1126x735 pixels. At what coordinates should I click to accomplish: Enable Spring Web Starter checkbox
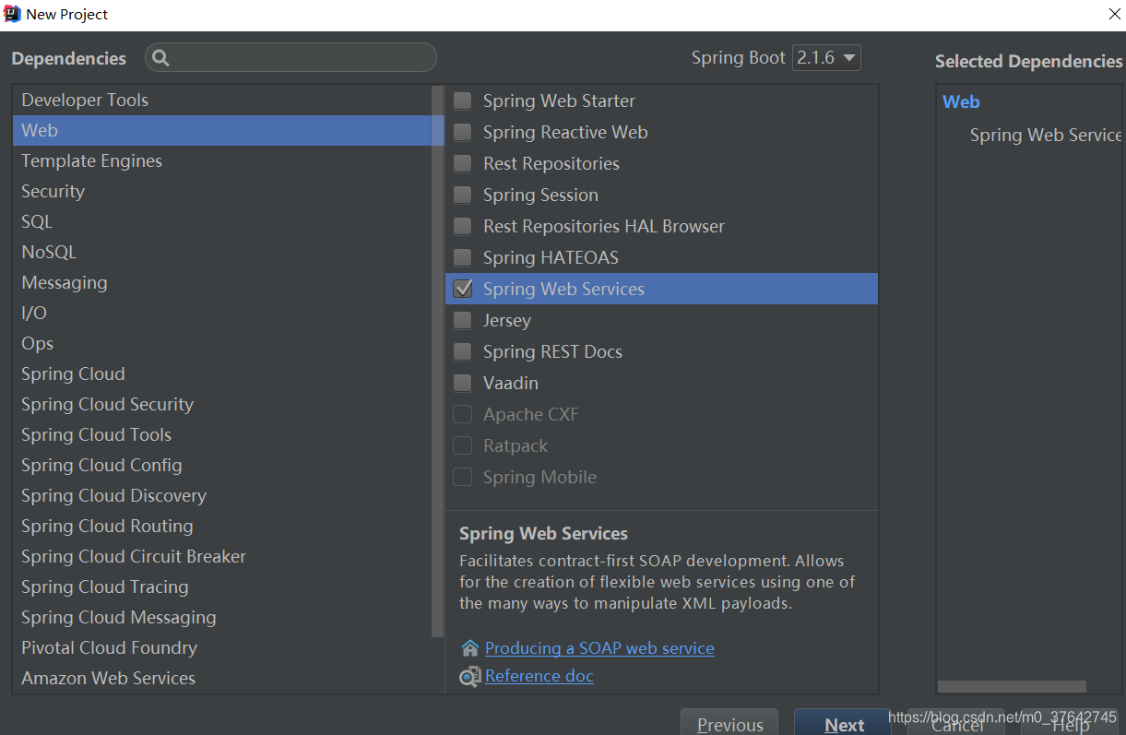[x=463, y=101]
